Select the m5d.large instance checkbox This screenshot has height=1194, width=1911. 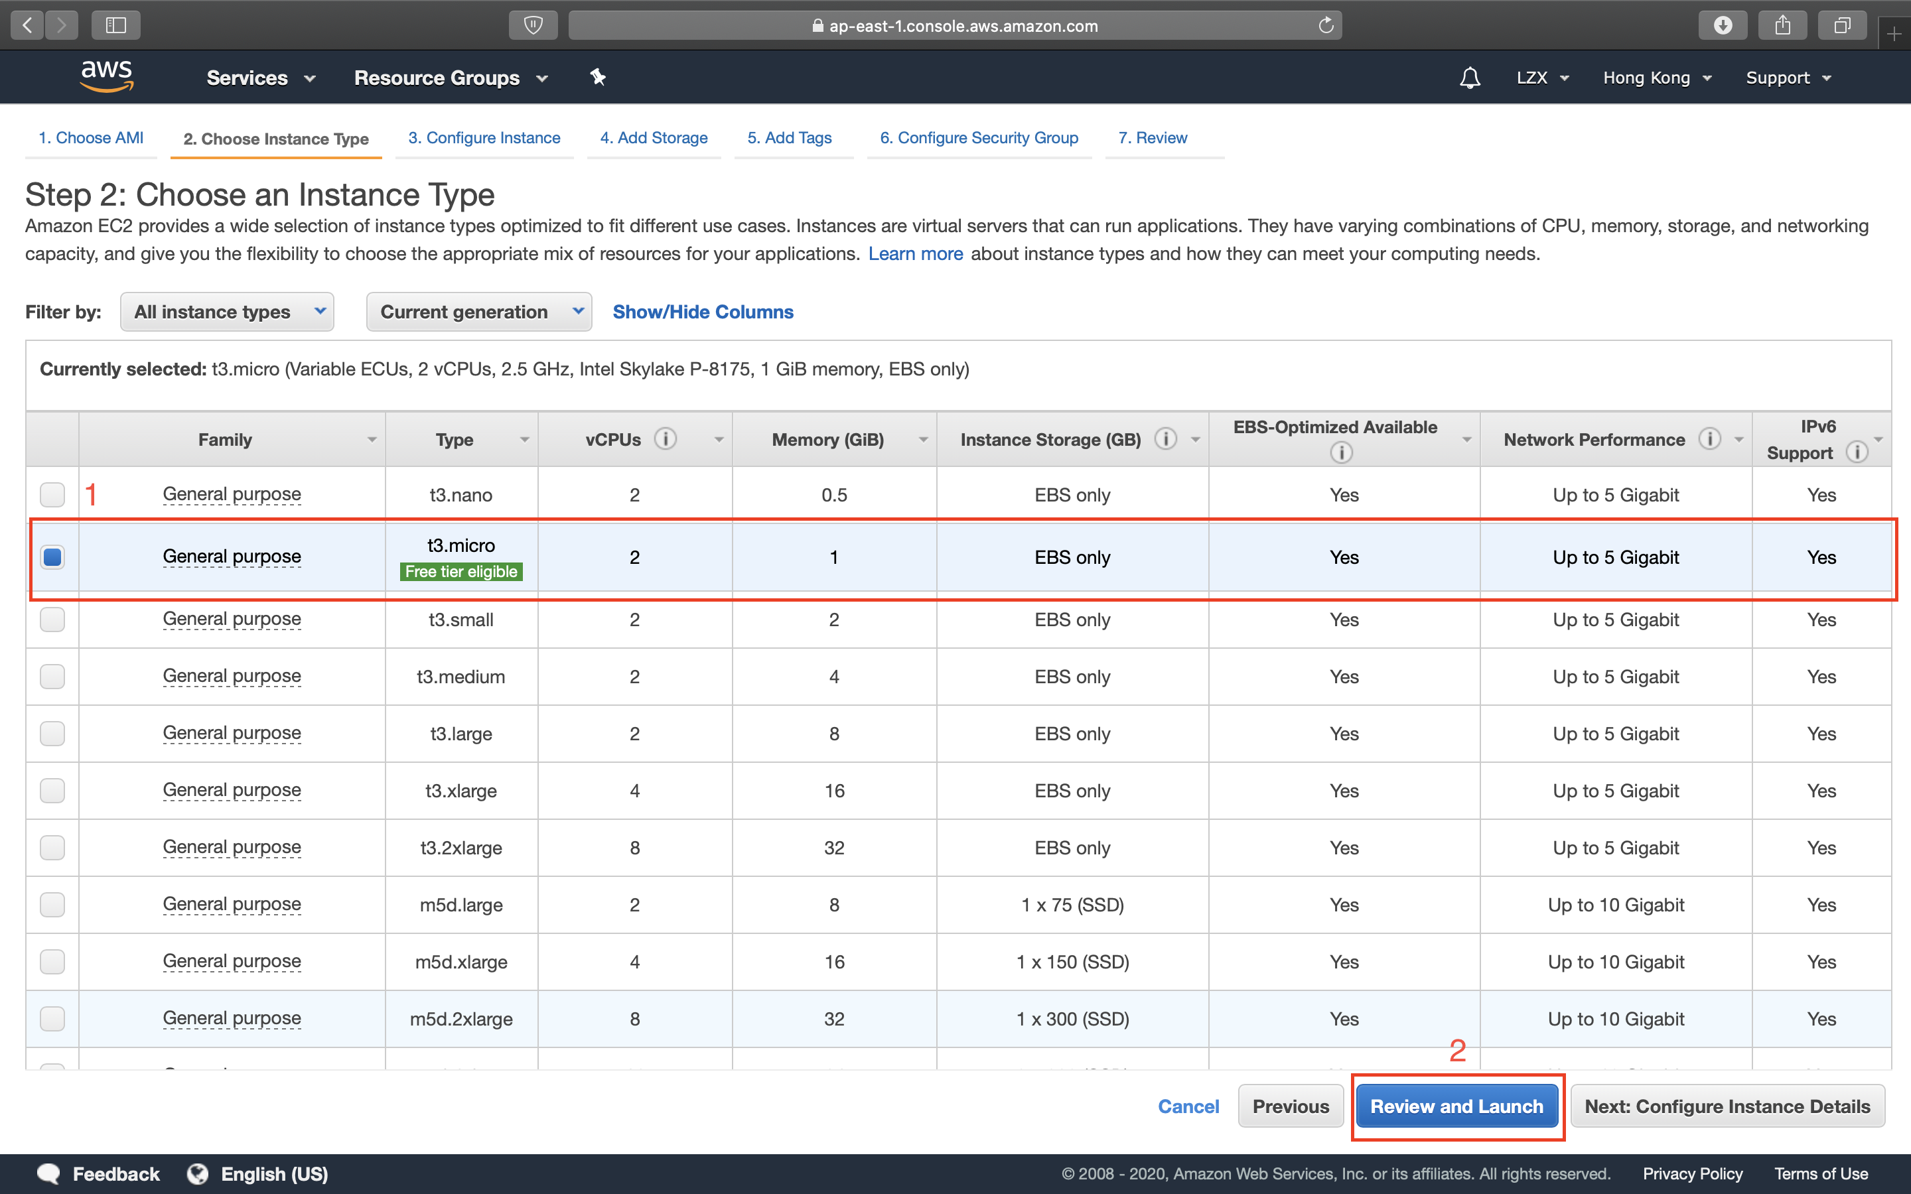[x=52, y=905]
